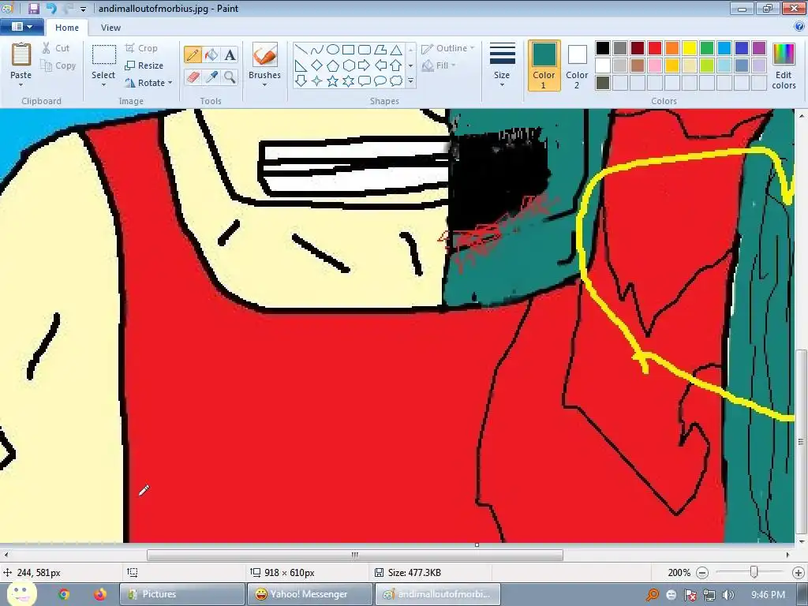
Task: Pick the black color swatch
Action: click(603, 48)
